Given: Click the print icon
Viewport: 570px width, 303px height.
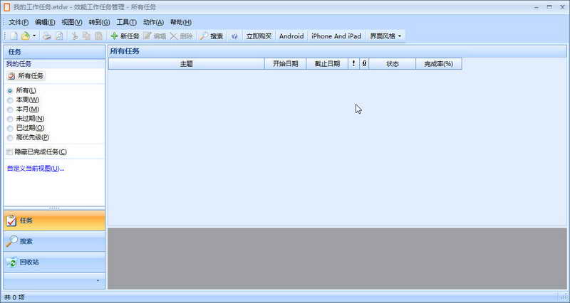Looking at the screenshot, I should [47, 36].
